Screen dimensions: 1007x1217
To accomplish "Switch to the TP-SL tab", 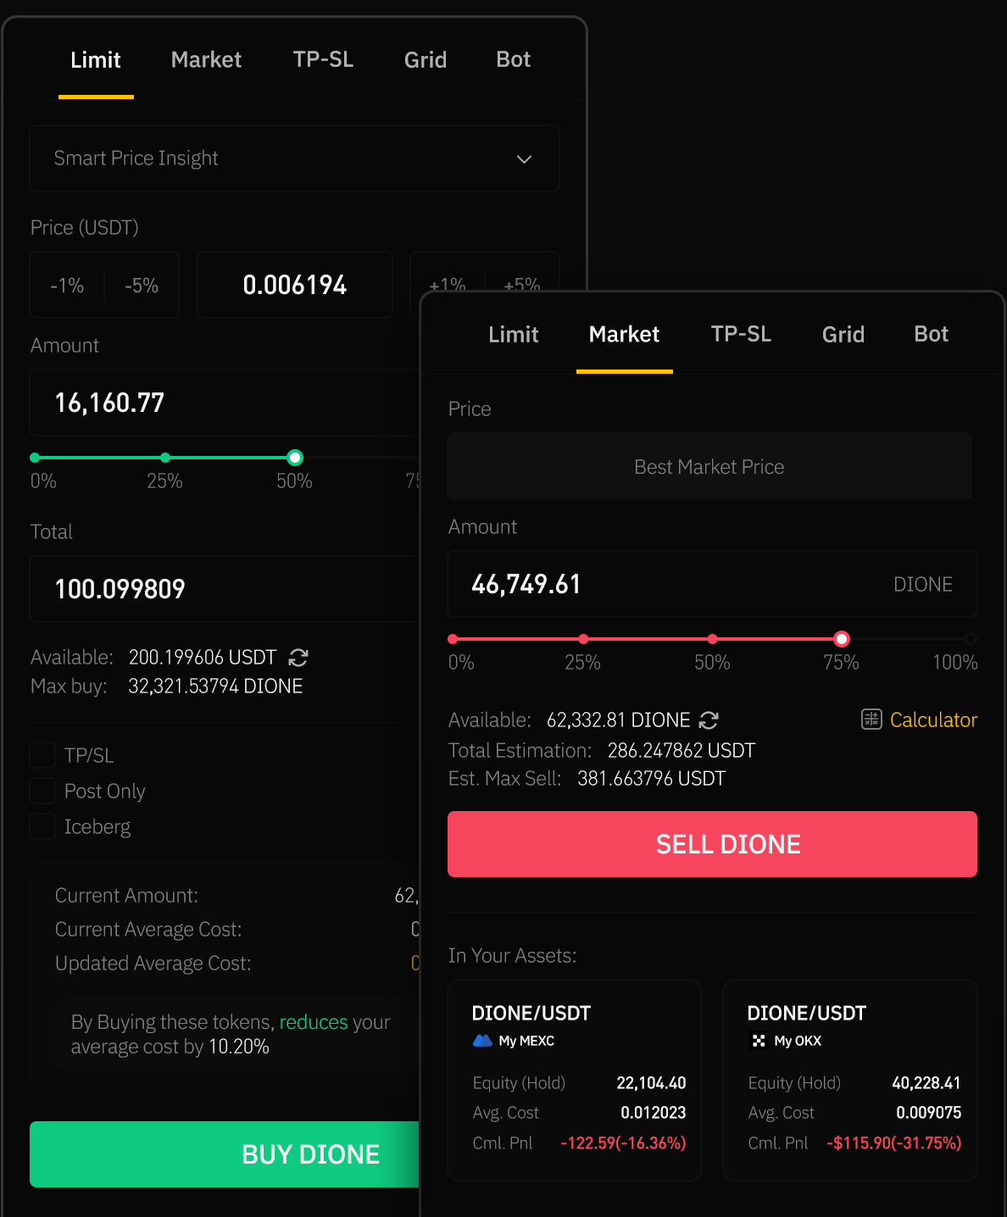I will tap(741, 334).
